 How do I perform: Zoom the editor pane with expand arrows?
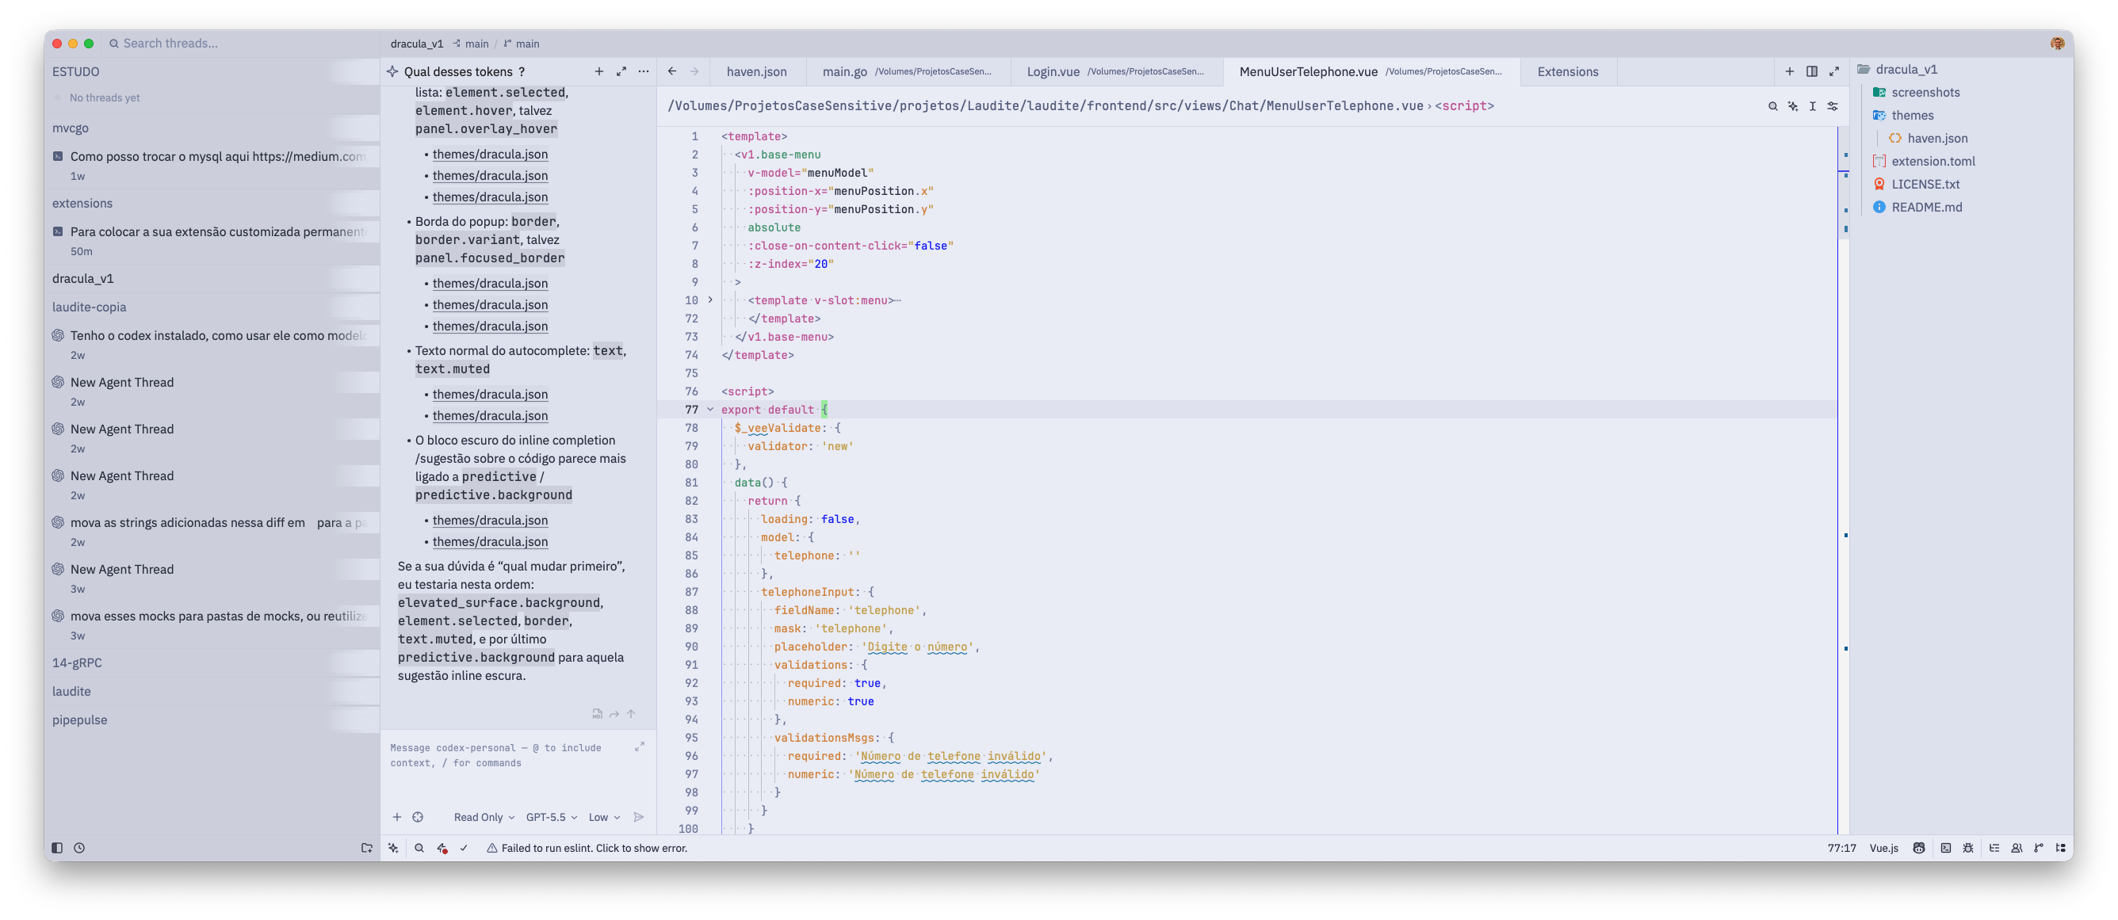1833,71
